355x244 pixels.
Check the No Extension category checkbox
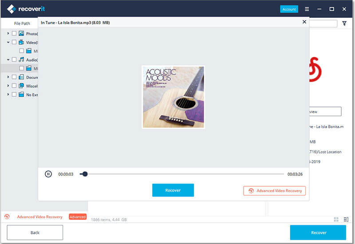14,94
